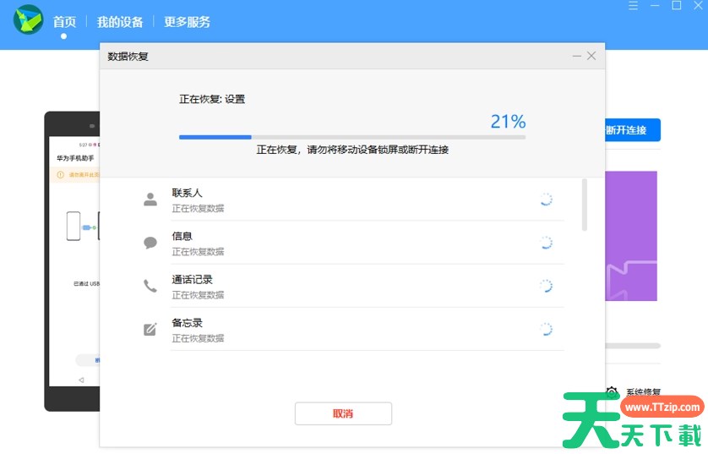
Task: Click the restore list vertical scrollbar
Action: pos(584,205)
